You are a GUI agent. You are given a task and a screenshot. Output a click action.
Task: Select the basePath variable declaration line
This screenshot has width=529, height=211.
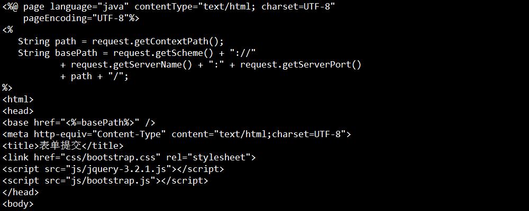pos(137,53)
